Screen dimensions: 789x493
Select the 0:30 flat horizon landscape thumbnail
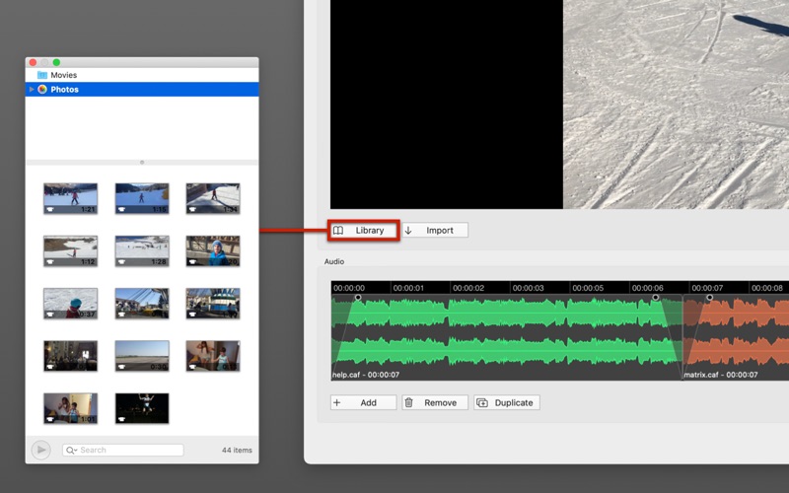click(142, 356)
